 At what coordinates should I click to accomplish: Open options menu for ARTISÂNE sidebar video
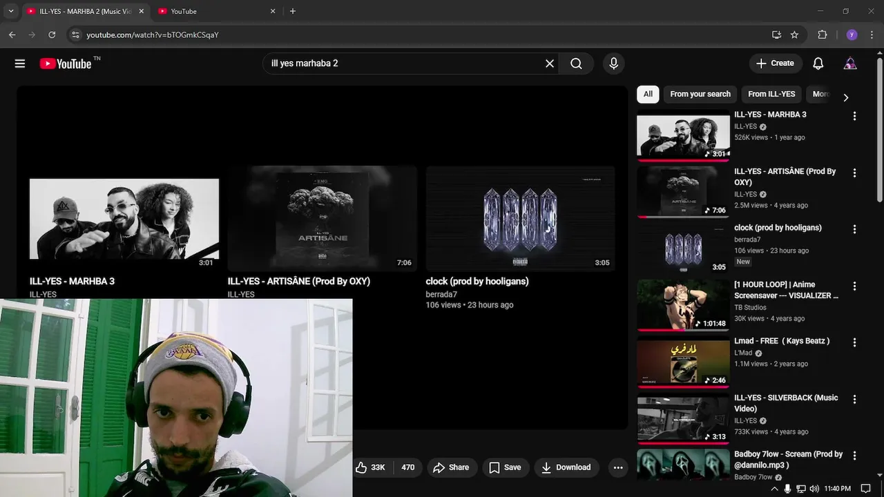click(x=854, y=173)
